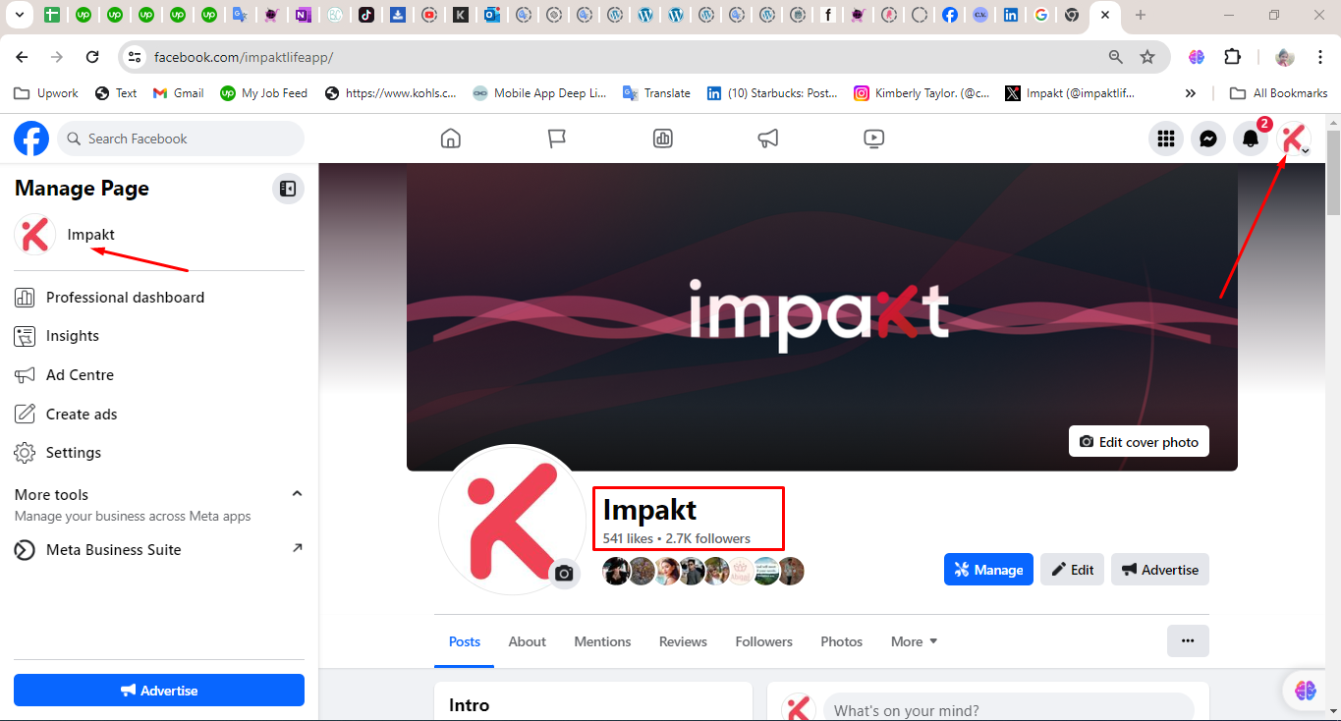Go to Home feed icon
This screenshot has height=721, width=1341.
click(451, 139)
